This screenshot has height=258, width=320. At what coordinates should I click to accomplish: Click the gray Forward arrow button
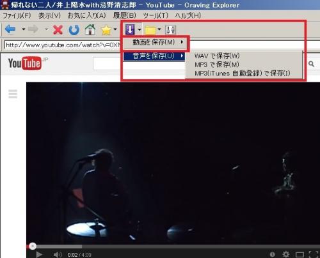pyautogui.click(x=33, y=29)
